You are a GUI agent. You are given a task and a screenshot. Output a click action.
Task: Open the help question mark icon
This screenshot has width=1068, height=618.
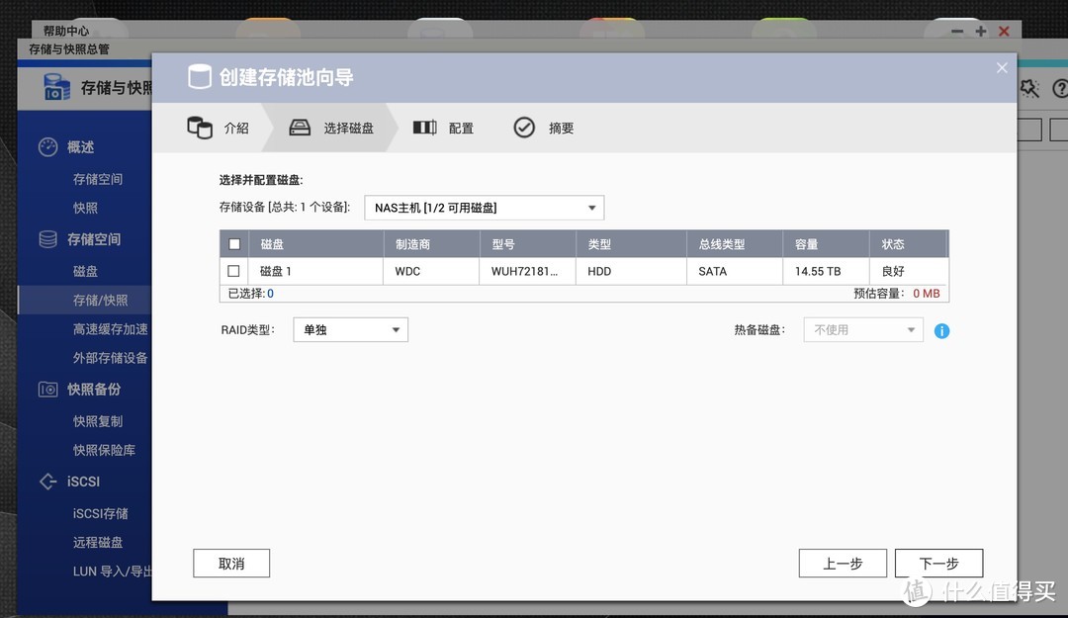1061,88
